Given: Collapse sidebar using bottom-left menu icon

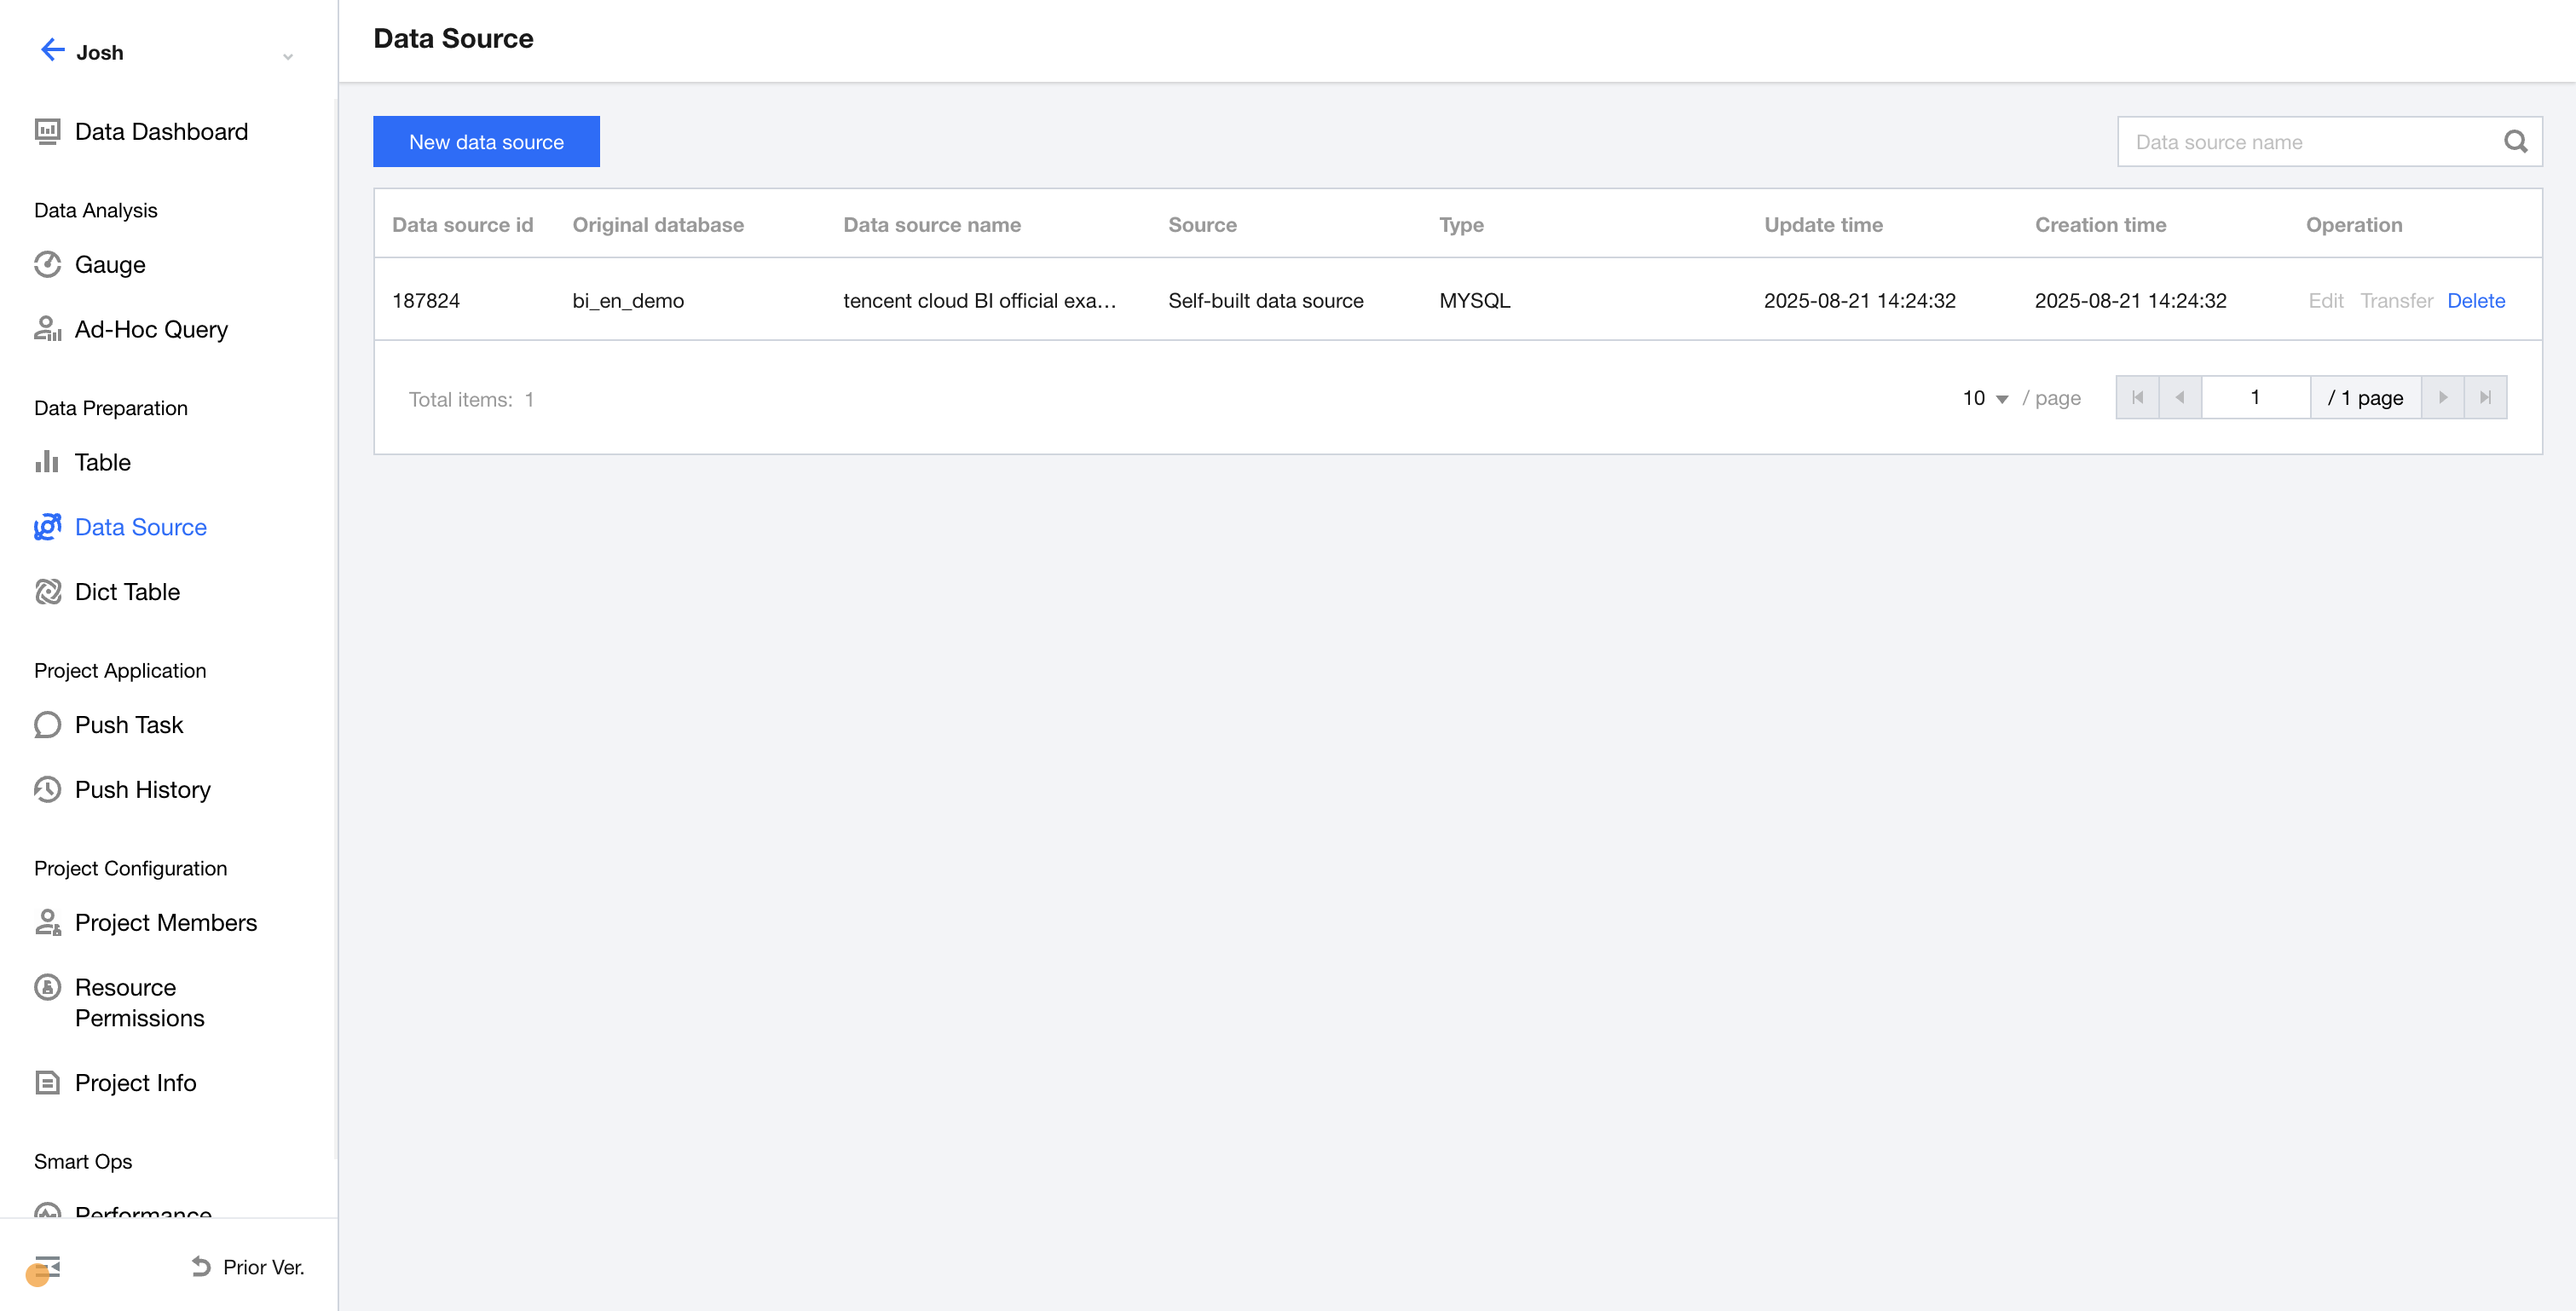Looking at the screenshot, I should (47, 1267).
